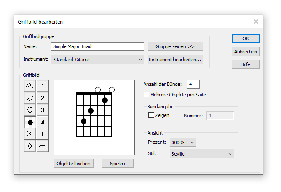Select the finger number 1 tool

pos(43,86)
